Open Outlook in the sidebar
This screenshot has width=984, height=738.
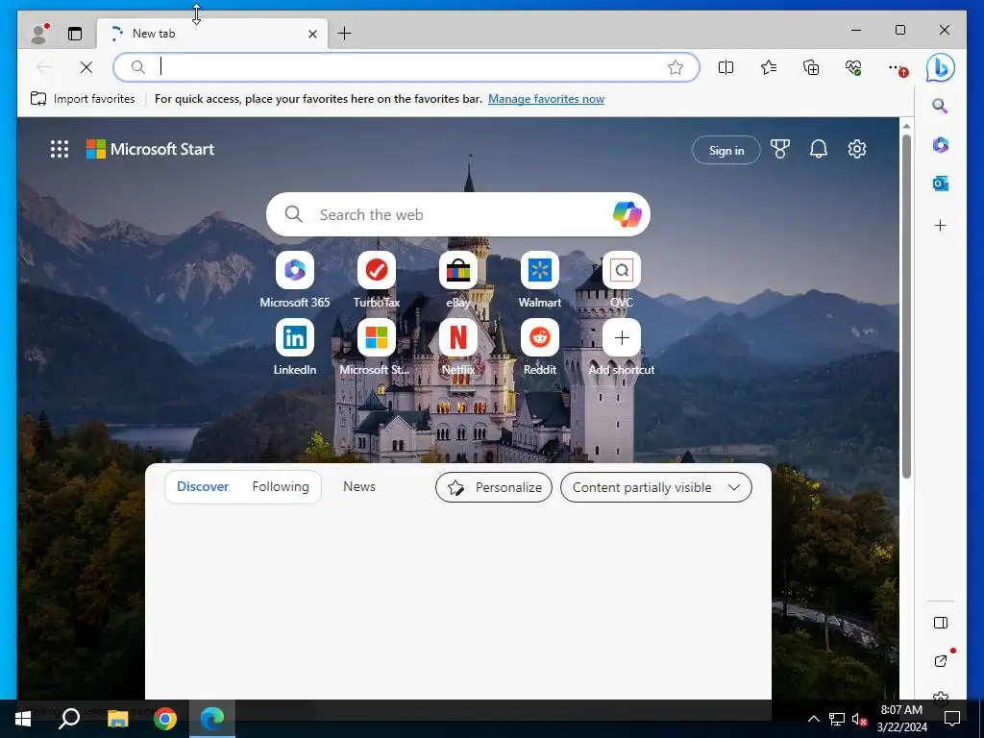coord(940,184)
